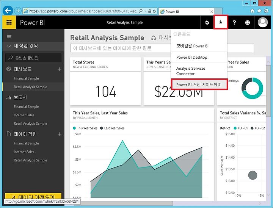Viewport: 273px width, 208px height.
Task: Click the 데이터 가져오기 get data button
Action: 33,196
